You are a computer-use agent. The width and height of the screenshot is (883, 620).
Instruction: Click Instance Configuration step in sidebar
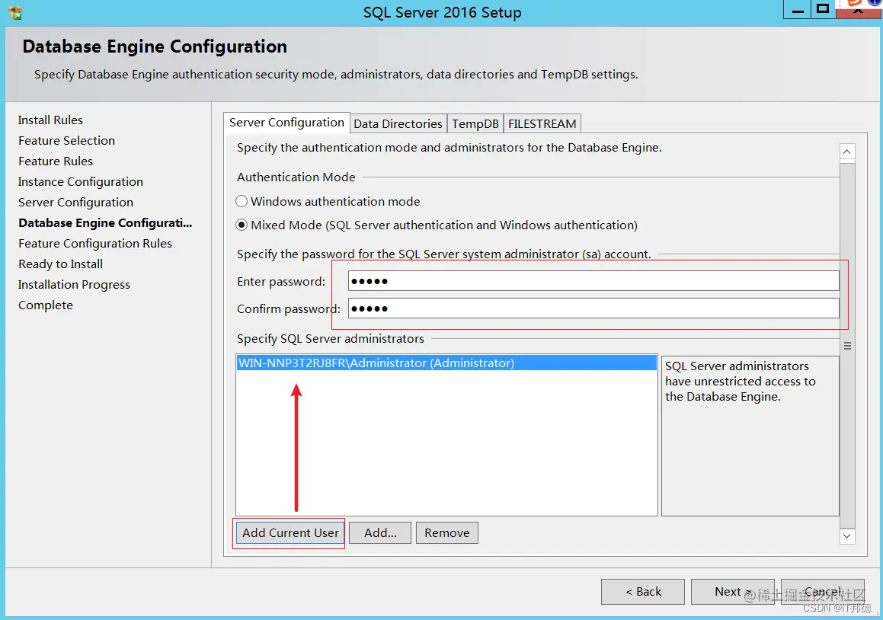coord(81,182)
